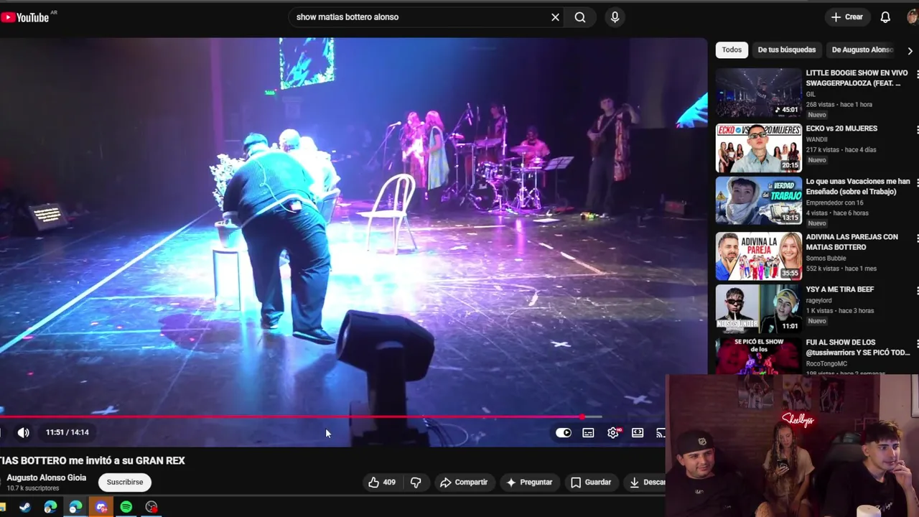Open ADIVINA LAS PAREJAS CON MATIAS title

[852, 242]
